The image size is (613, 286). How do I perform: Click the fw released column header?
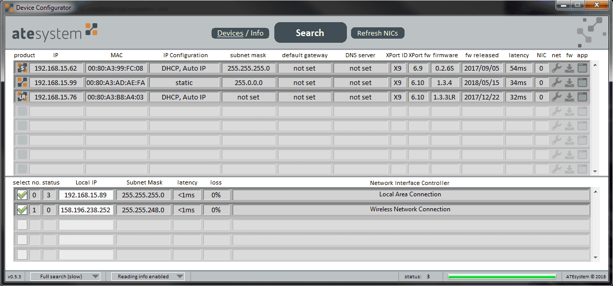[x=482, y=55]
